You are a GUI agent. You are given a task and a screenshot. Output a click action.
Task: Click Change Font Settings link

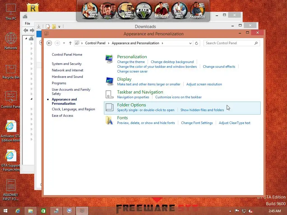[x=197, y=123]
